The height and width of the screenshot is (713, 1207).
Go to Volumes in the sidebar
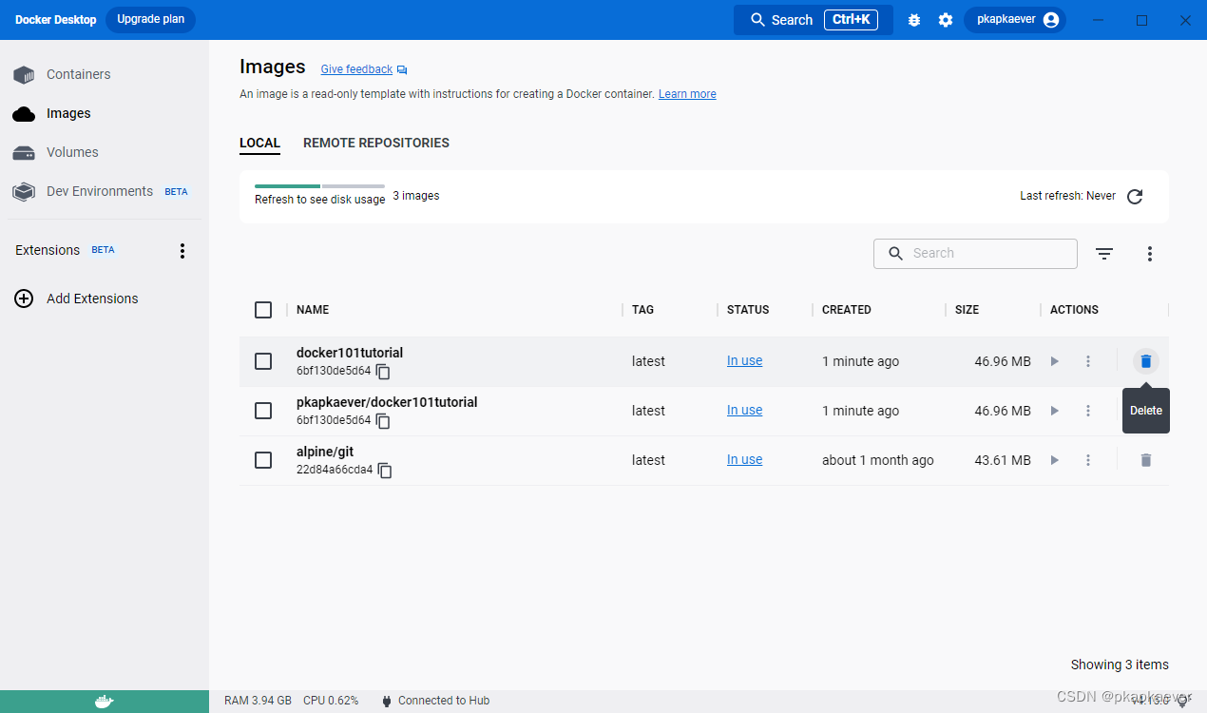click(x=72, y=152)
